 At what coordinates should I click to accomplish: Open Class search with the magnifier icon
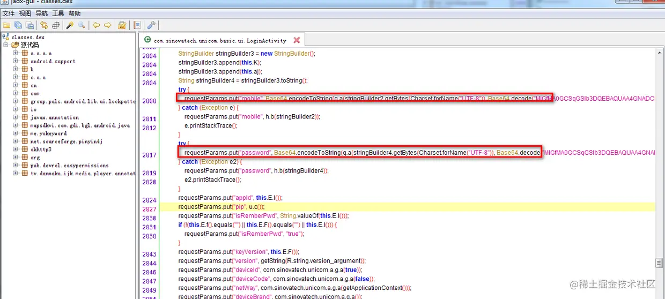coord(82,25)
